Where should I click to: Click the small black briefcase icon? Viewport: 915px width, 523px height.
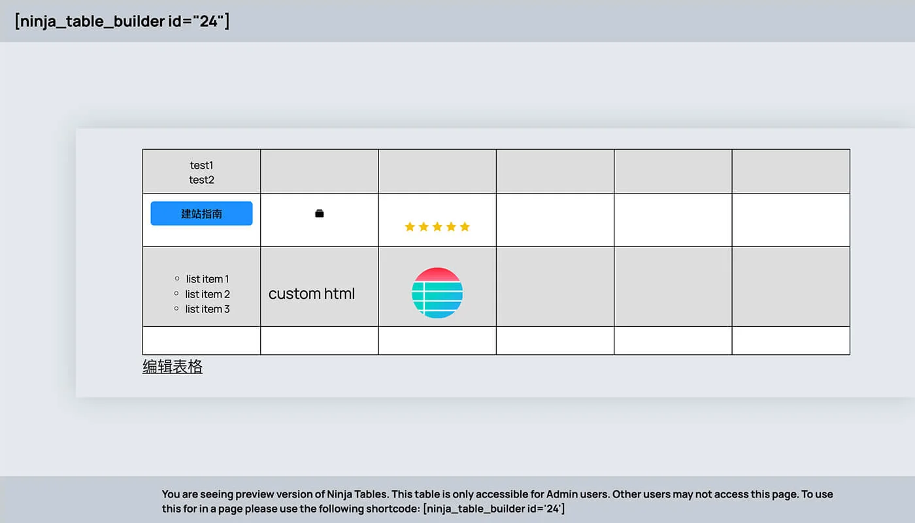click(x=319, y=214)
